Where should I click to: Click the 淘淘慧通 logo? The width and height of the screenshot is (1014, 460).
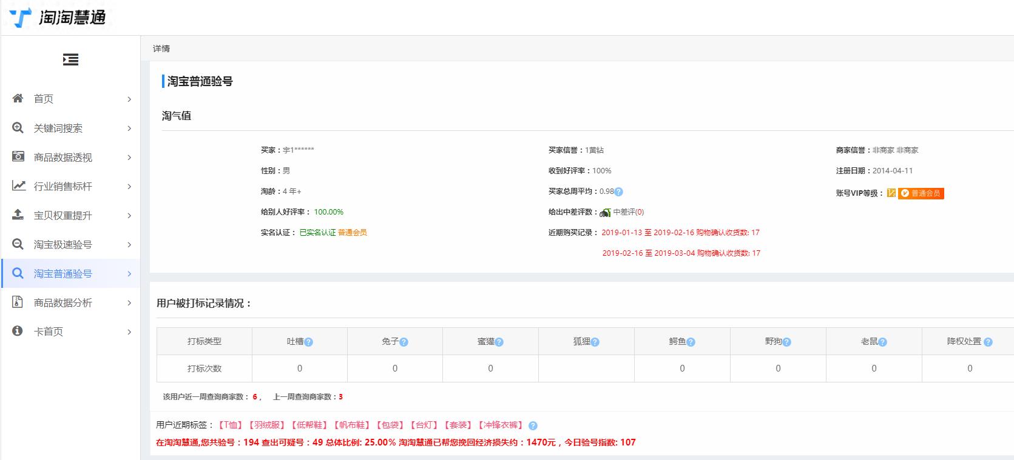pos(58,18)
